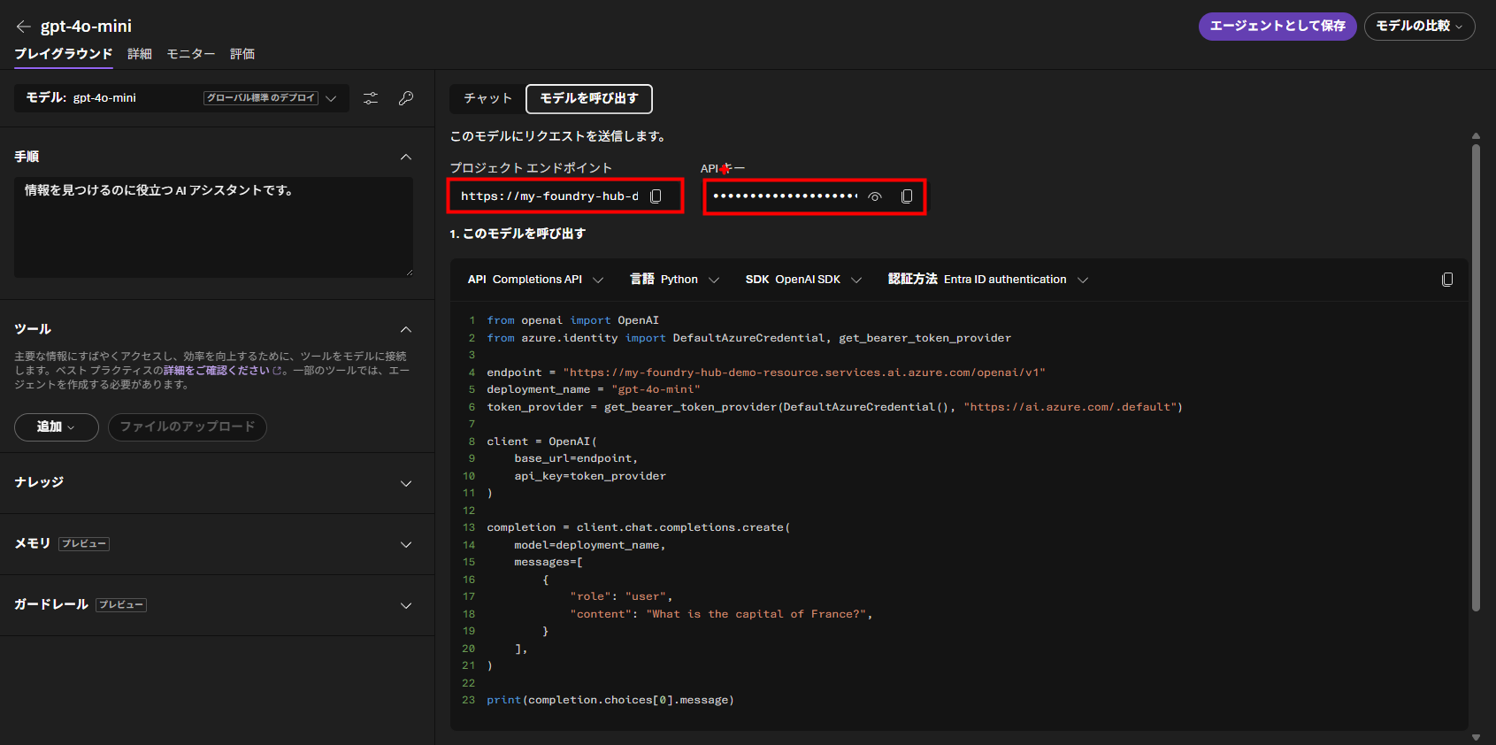
Task: Copy the API key value
Action: click(x=907, y=196)
